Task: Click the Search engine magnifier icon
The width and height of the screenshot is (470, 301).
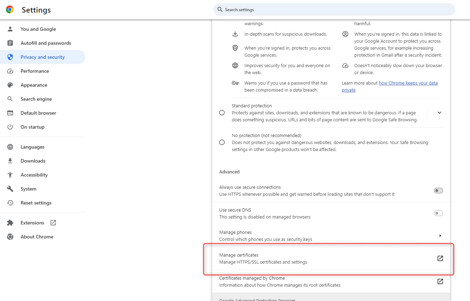Action: coord(10,99)
